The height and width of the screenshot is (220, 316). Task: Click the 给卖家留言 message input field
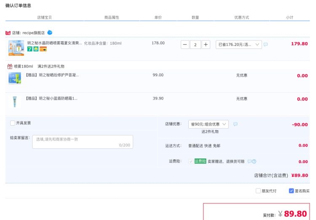83,142
